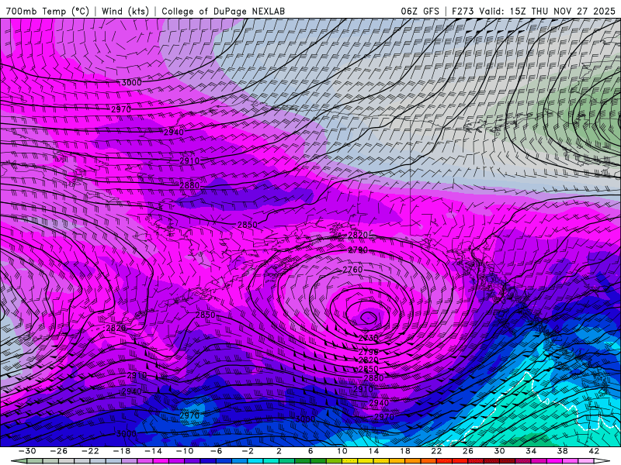Select the "06Z GFS" model run label
Screen dimensions: 621x465
click(420, 11)
